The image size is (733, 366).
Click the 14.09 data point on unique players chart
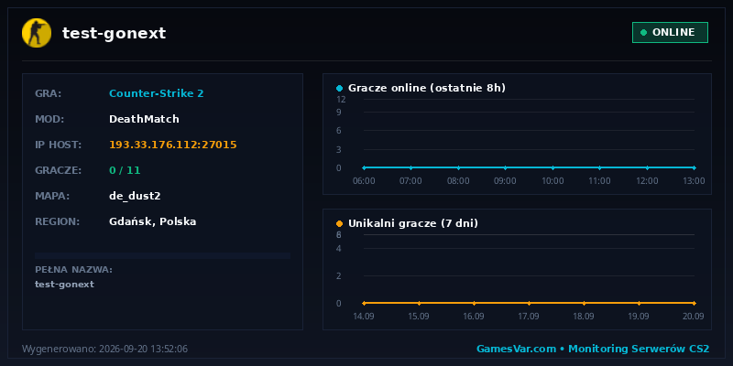click(x=364, y=303)
